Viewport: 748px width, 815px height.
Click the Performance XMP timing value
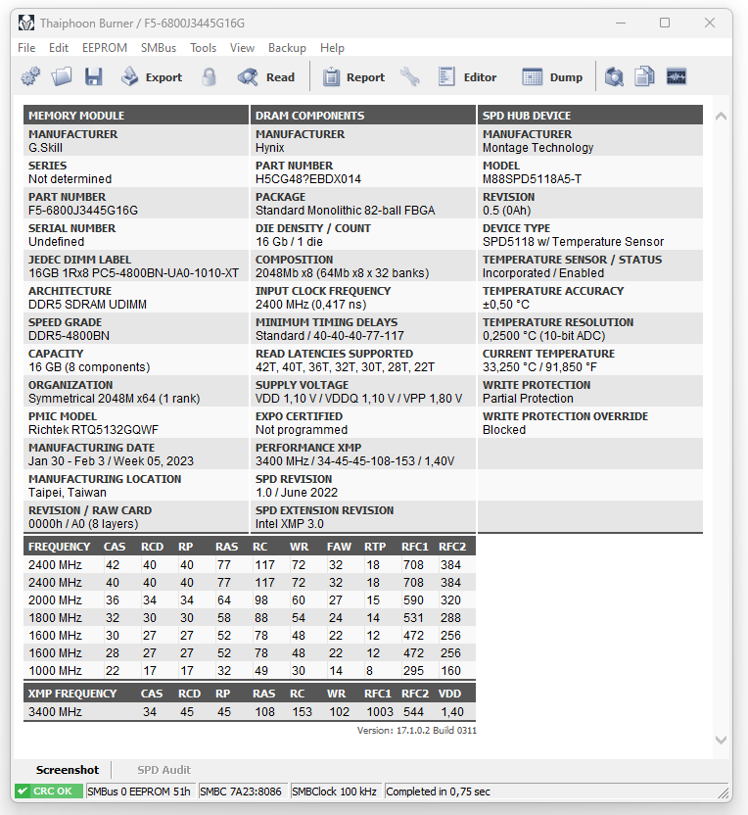354,461
